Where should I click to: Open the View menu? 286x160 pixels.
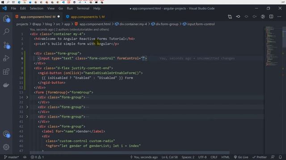coord(51,8)
